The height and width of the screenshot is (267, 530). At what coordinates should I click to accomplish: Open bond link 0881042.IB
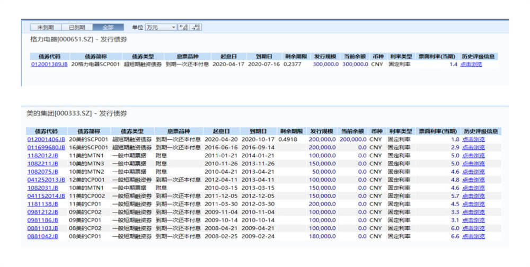(42, 237)
